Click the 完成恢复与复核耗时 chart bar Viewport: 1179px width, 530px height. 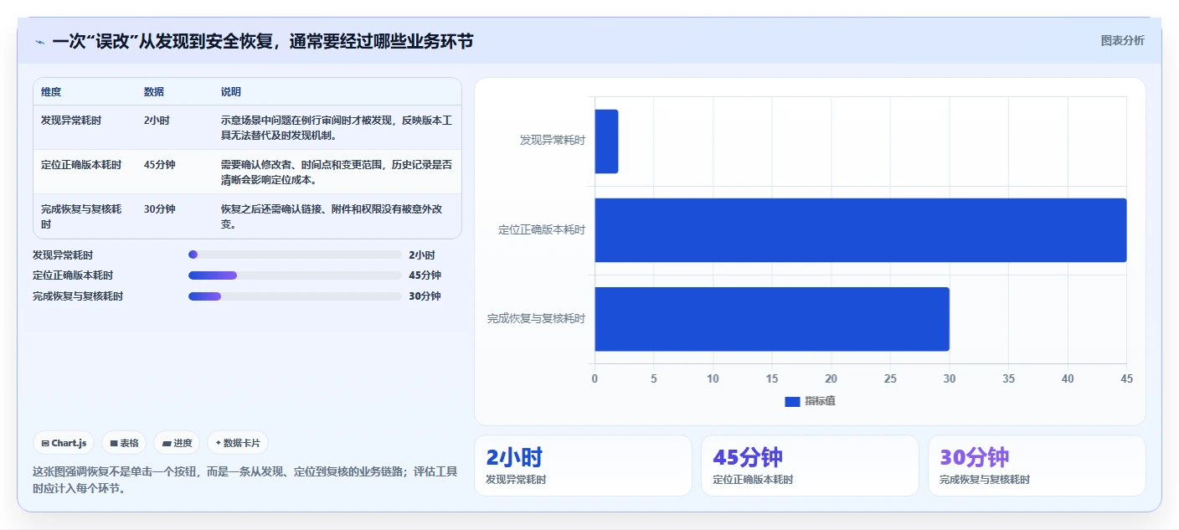tap(772, 319)
